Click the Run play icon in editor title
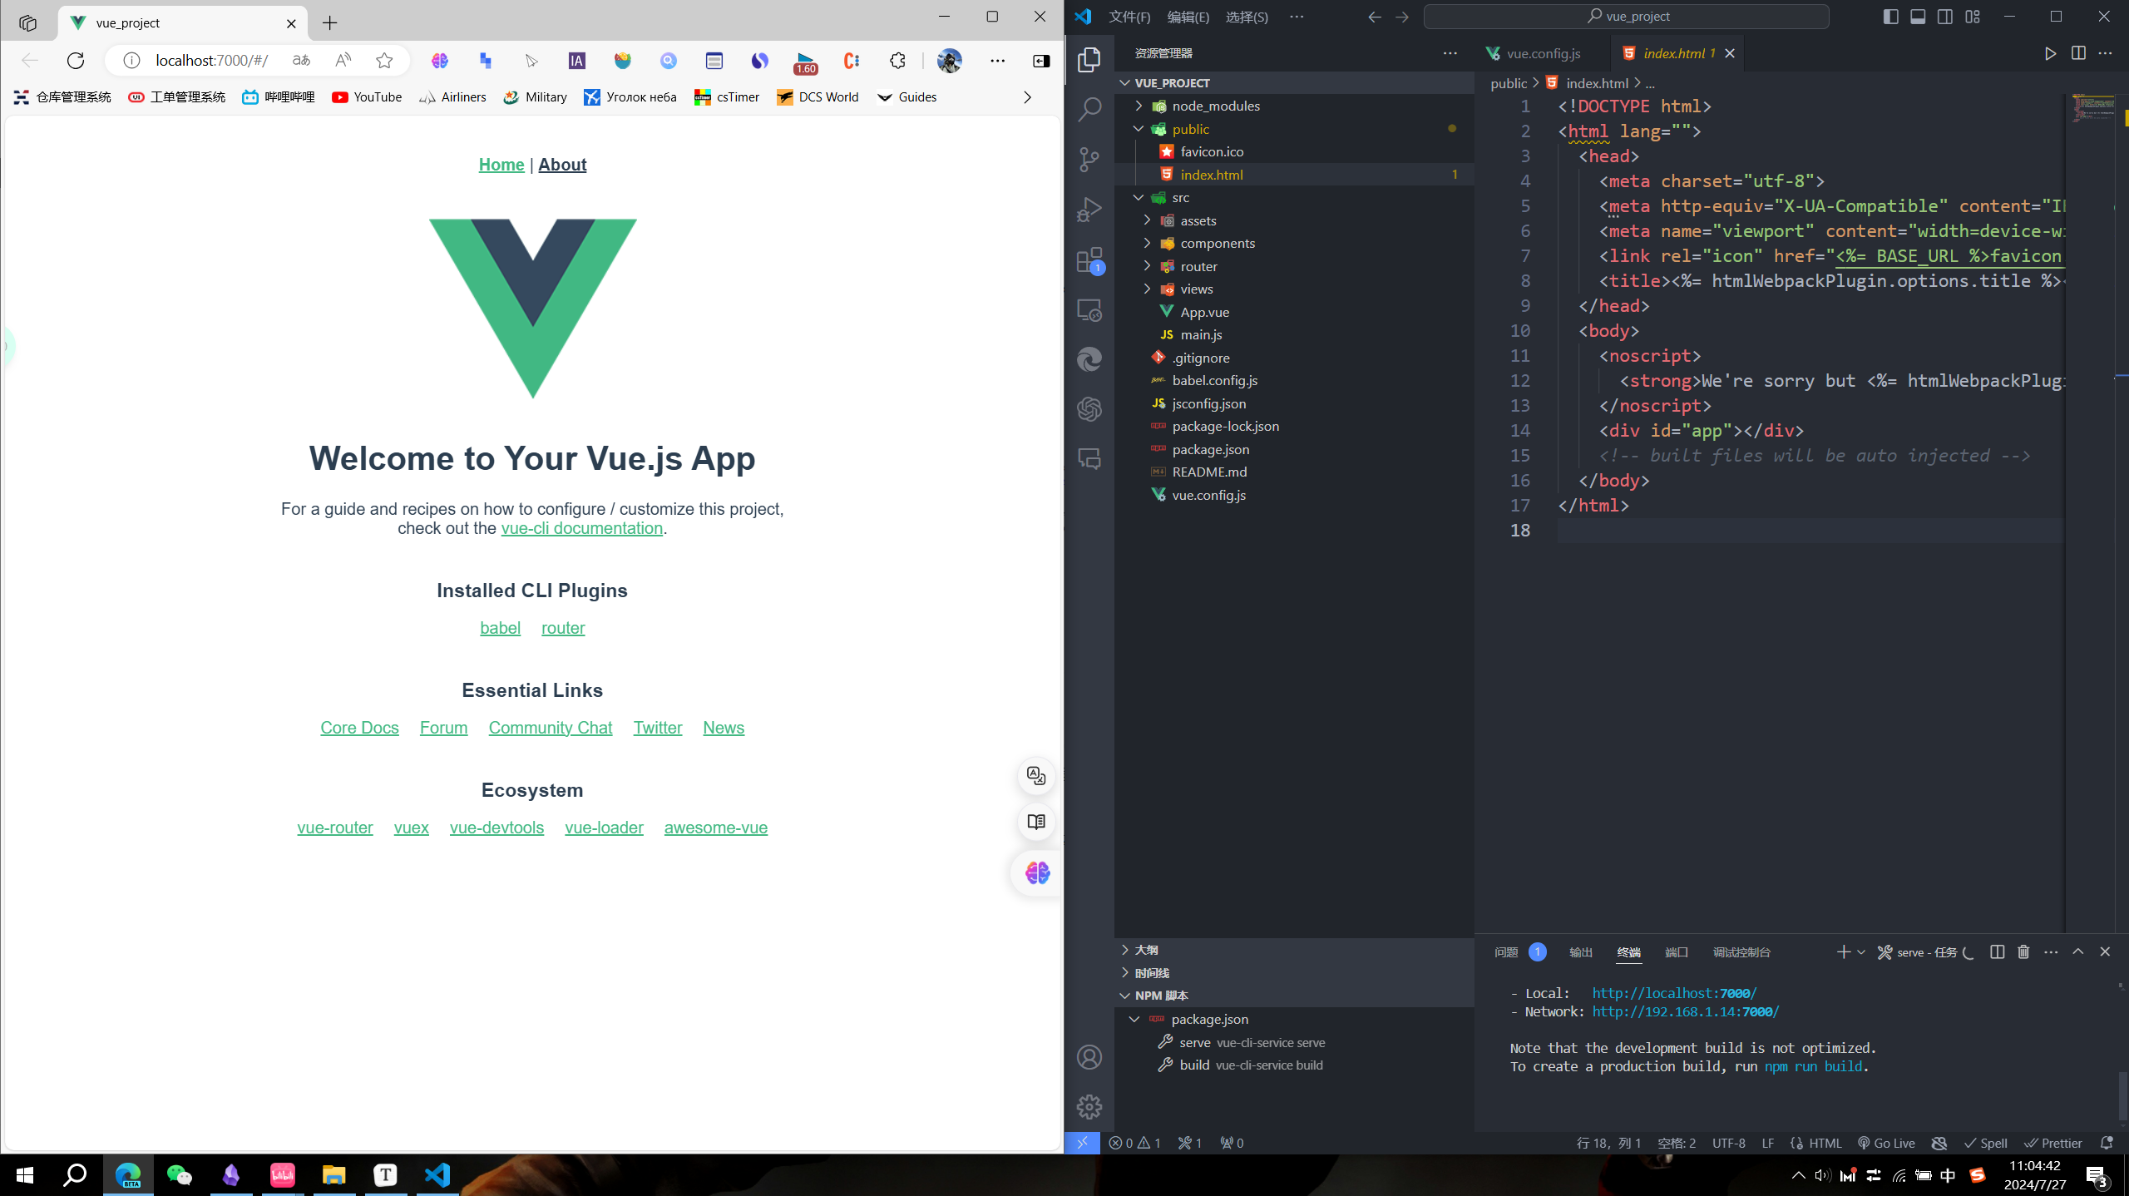 (2050, 53)
